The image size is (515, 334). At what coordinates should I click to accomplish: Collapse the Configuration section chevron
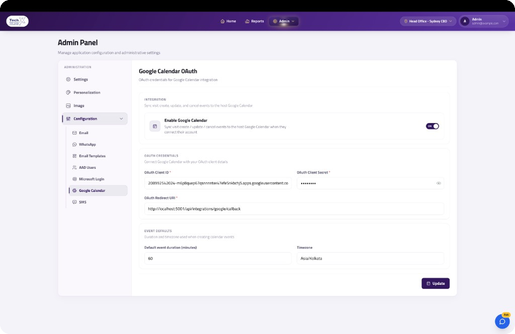(x=121, y=119)
